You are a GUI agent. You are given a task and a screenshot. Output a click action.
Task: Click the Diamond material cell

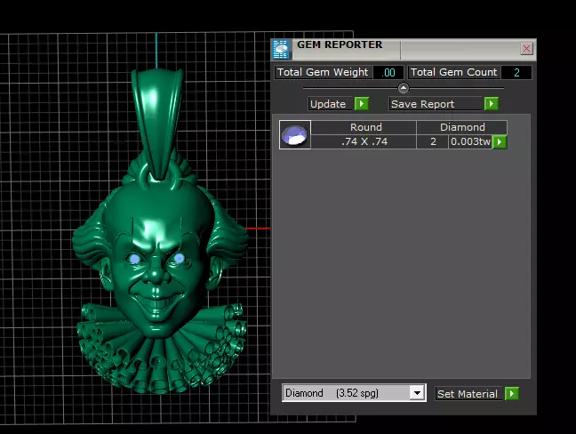(x=461, y=127)
